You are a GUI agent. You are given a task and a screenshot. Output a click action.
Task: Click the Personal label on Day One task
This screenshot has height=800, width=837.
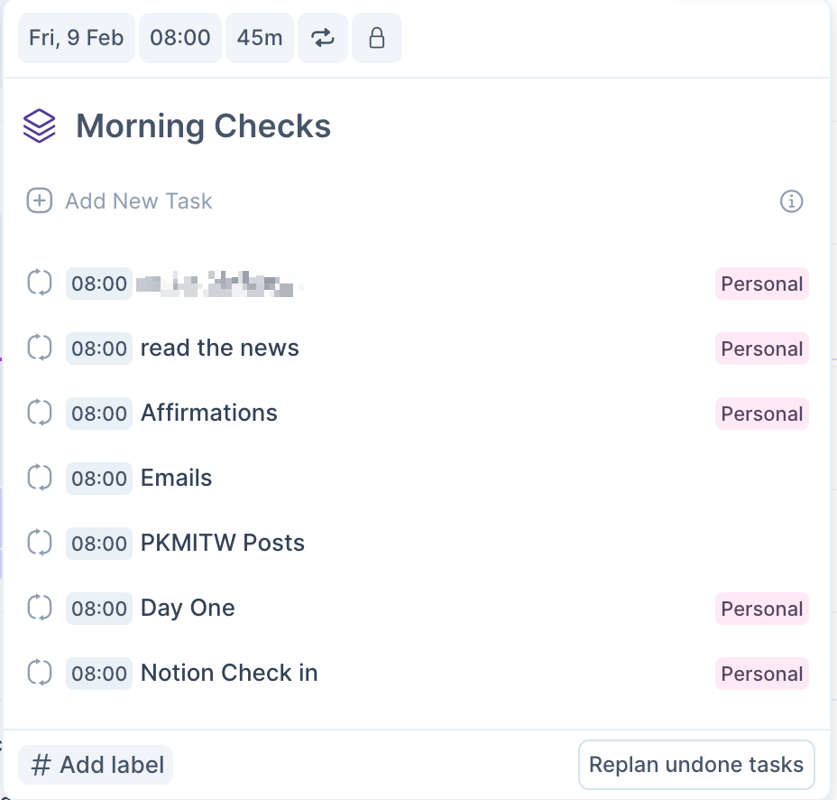click(762, 609)
